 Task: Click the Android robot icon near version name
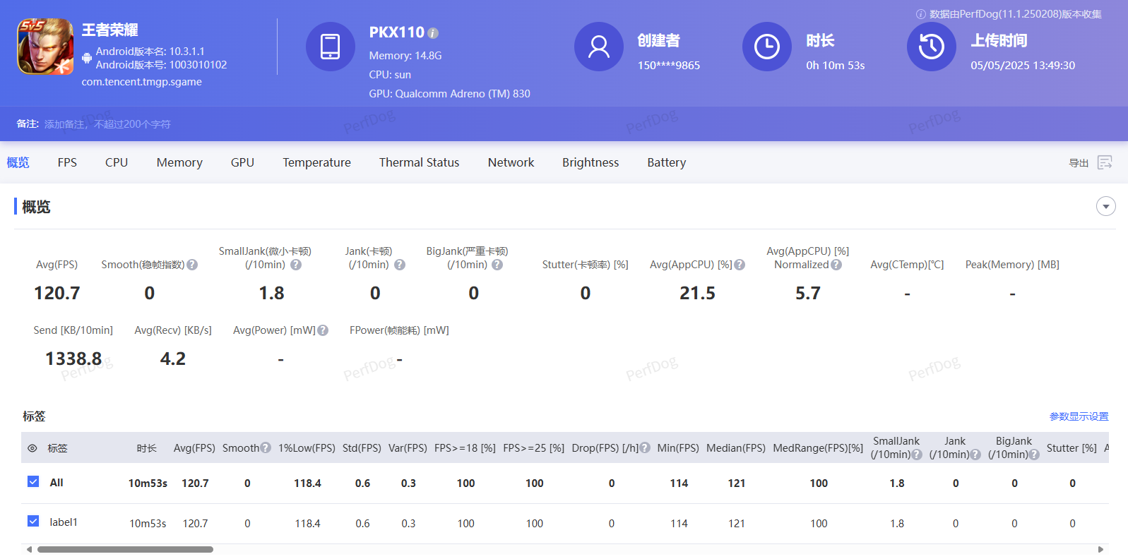pos(87,58)
